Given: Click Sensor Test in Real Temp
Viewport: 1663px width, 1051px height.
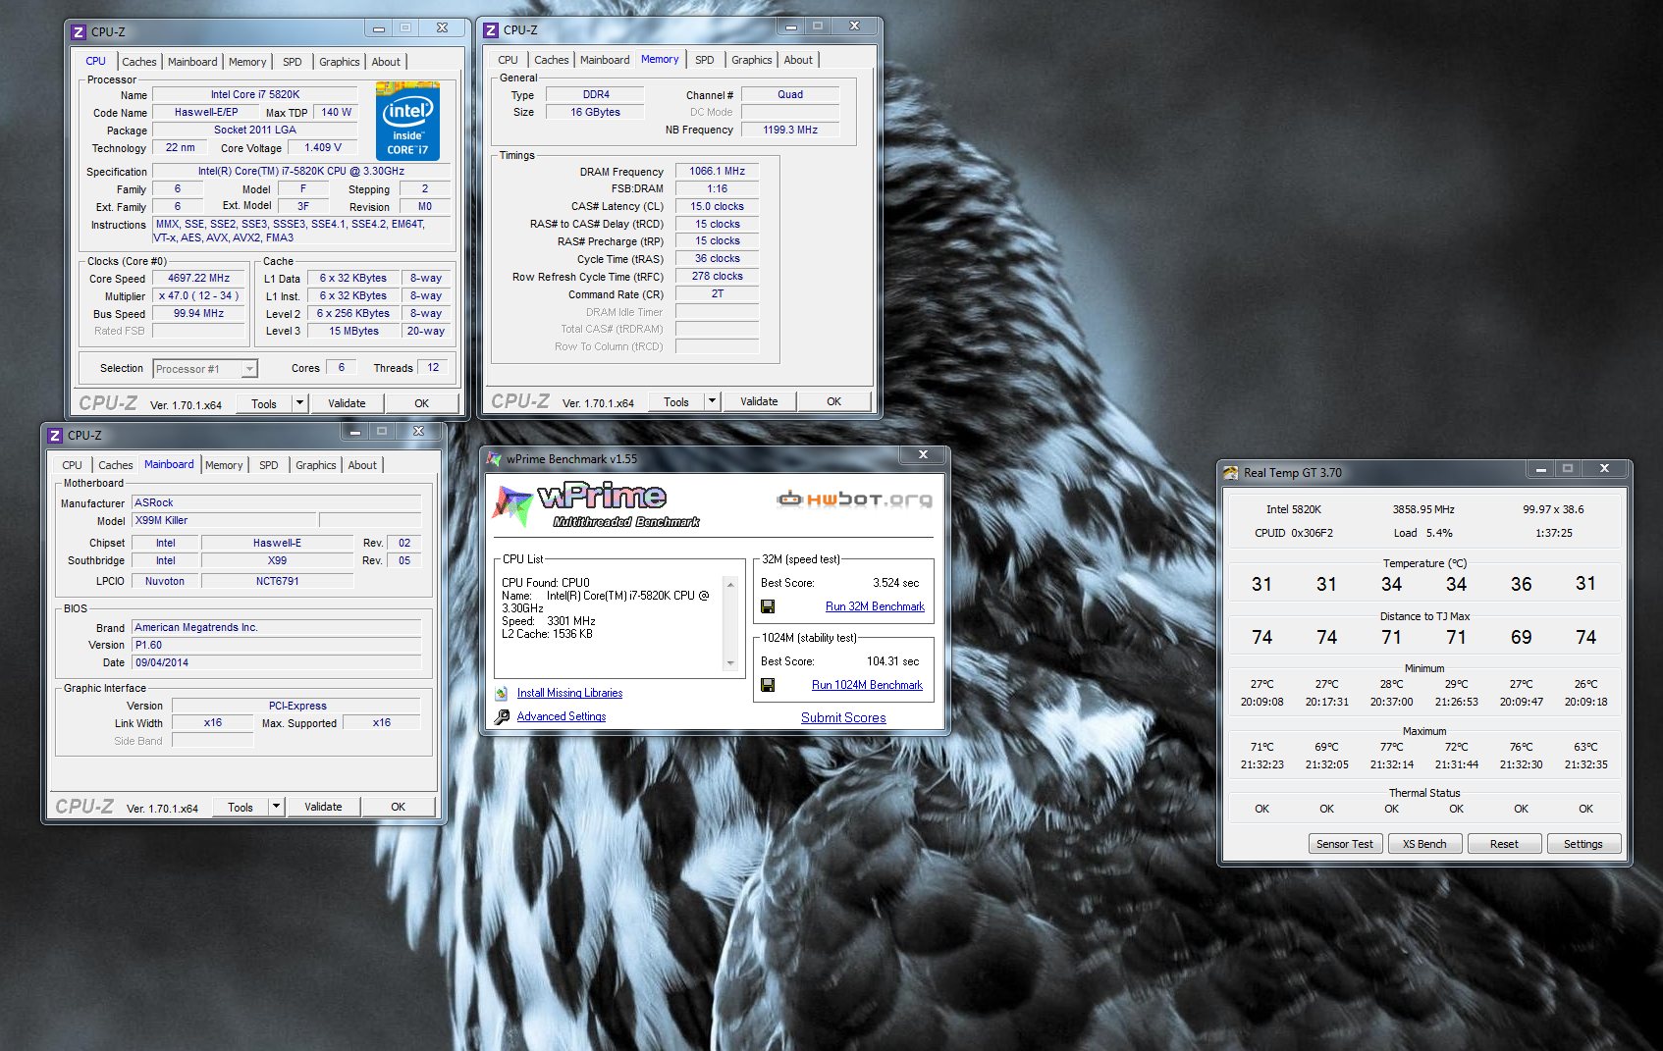Looking at the screenshot, I should click(x=1345, y=844).
